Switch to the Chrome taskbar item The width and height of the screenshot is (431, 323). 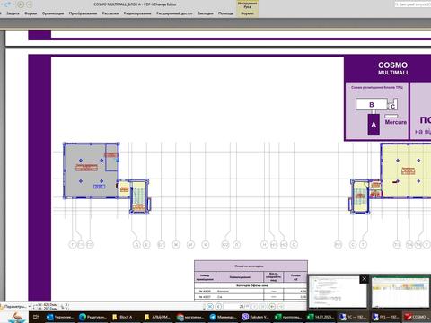click(189, 317)
